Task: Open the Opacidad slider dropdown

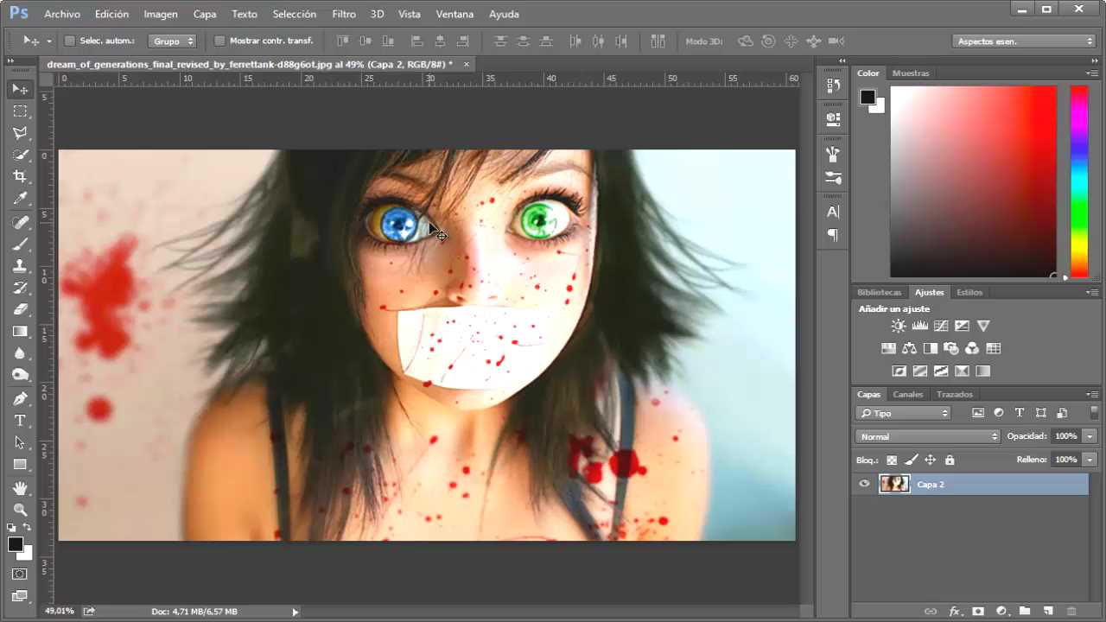Action: click(1090, 436)
